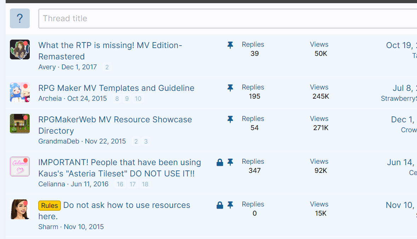Open RPG Maker MV Templates and Guideline

click(x=116, y=88)
